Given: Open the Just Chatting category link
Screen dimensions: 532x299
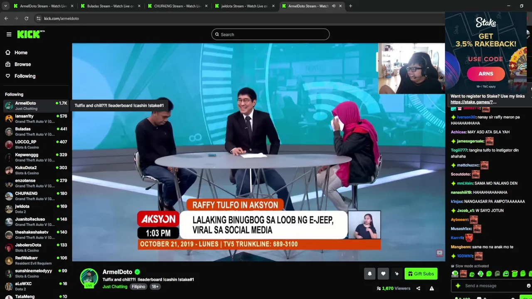Looking at the screenshot, I should (115, 287).
